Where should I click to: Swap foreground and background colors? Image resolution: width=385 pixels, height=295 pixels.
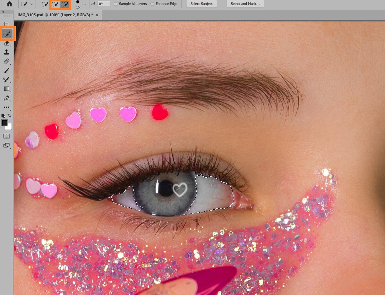pyautogui.click(x=9, y=116)
